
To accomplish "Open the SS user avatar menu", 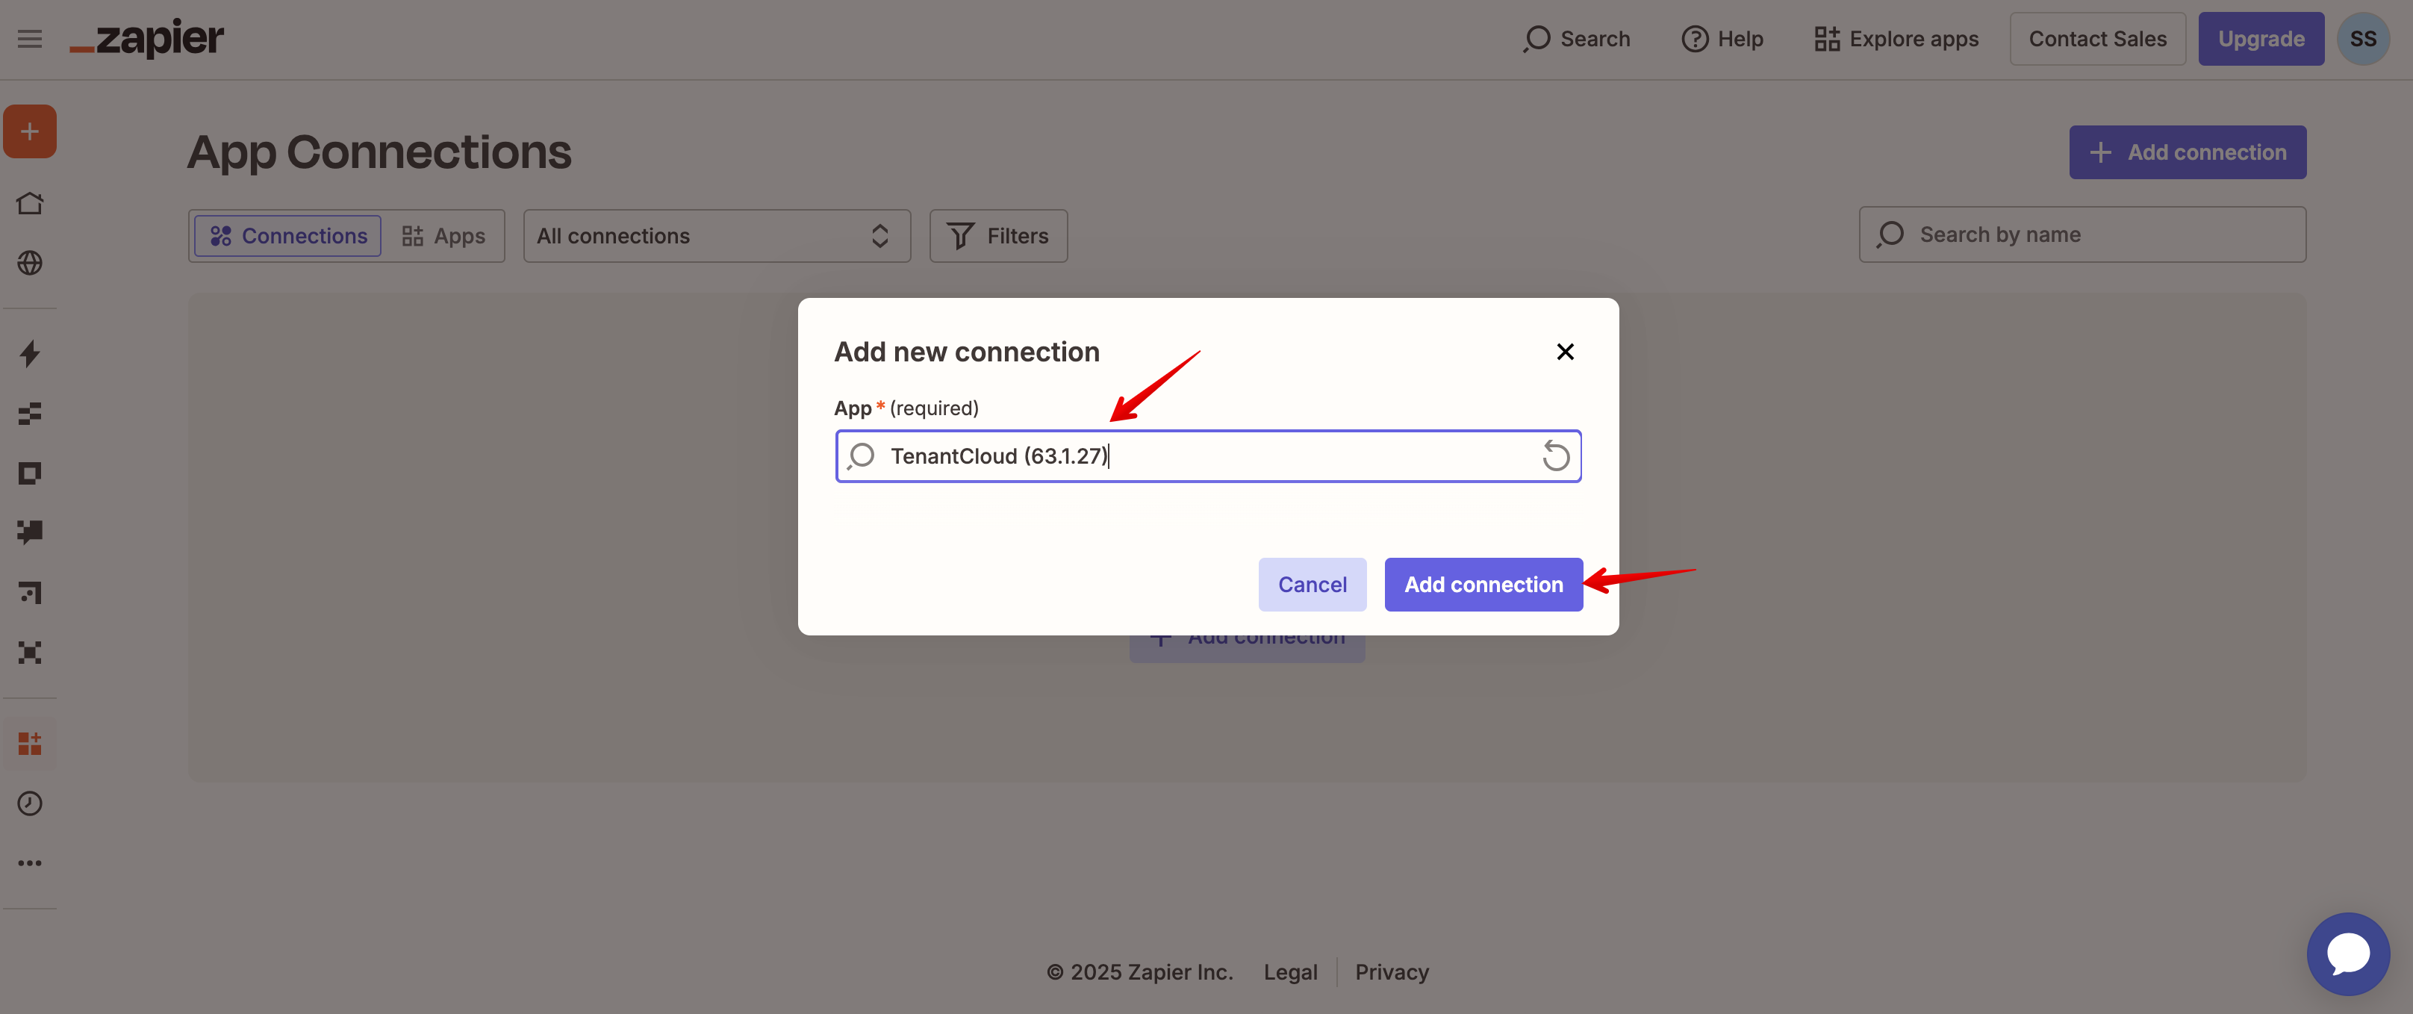I will pyautogui.click(x=2364, y=40).
